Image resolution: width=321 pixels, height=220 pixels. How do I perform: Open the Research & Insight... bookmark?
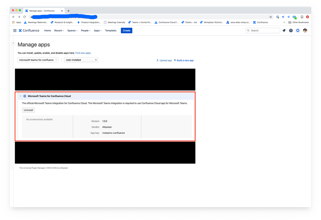(x=62, y=22)
